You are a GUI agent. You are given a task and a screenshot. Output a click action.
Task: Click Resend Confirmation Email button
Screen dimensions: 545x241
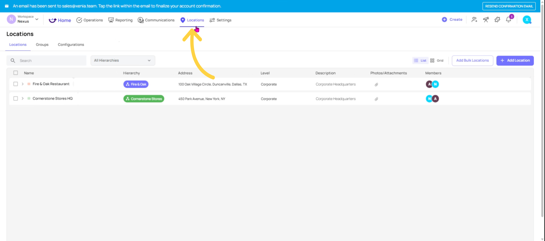coord(509,6)
